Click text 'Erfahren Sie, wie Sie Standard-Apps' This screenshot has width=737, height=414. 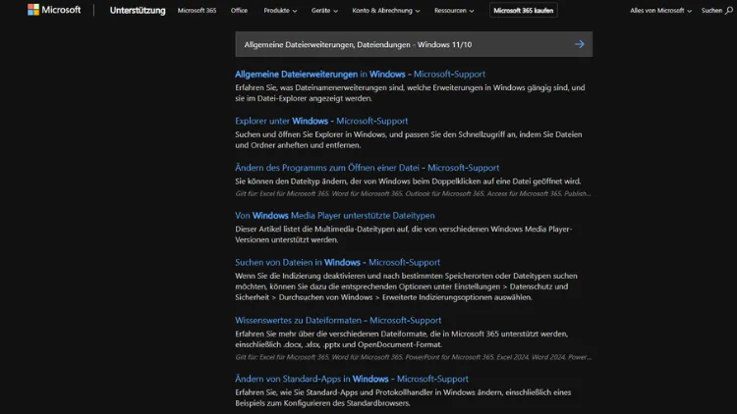tap(403, 397)
